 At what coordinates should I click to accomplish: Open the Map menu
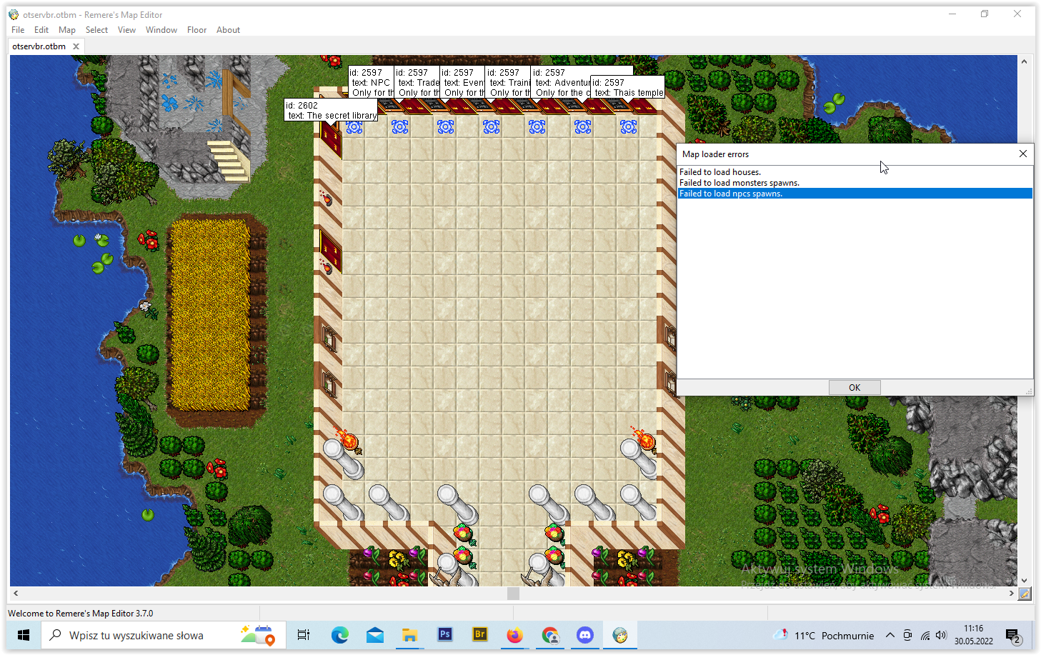click(66, 30)
